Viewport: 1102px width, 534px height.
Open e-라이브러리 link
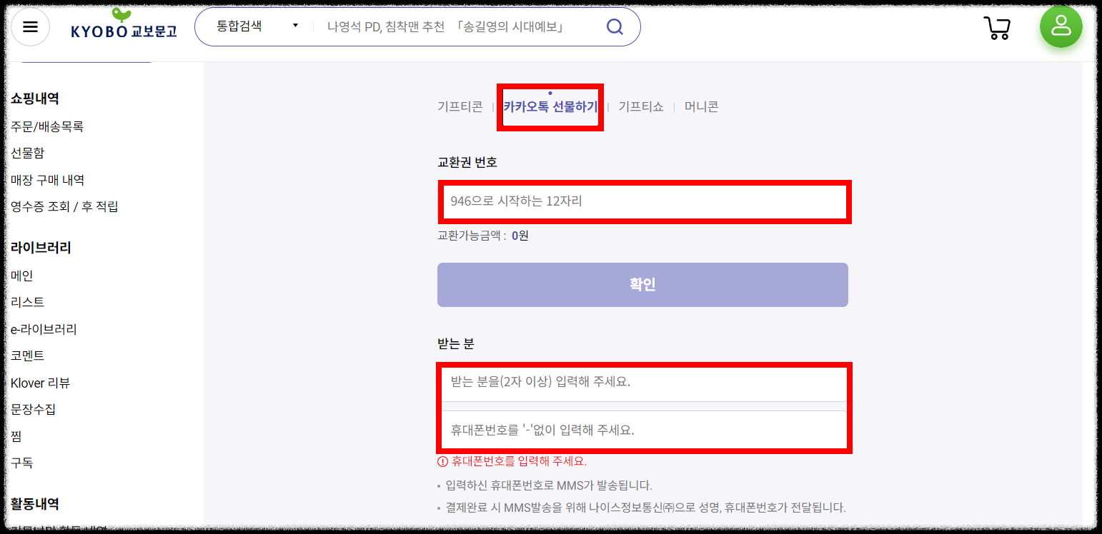(x=44, y=329)
